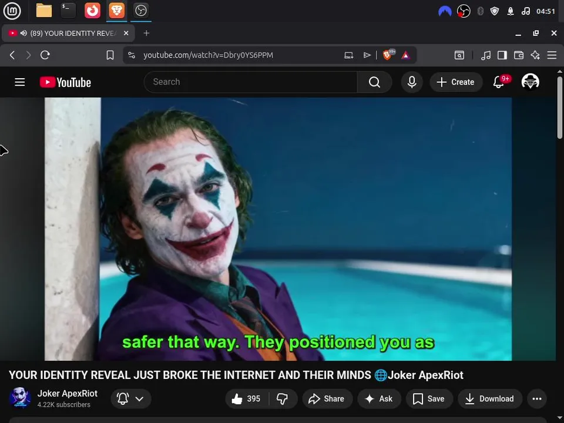Launch the Terminal from the panel
564x423 pixels.
click(68, 11)
